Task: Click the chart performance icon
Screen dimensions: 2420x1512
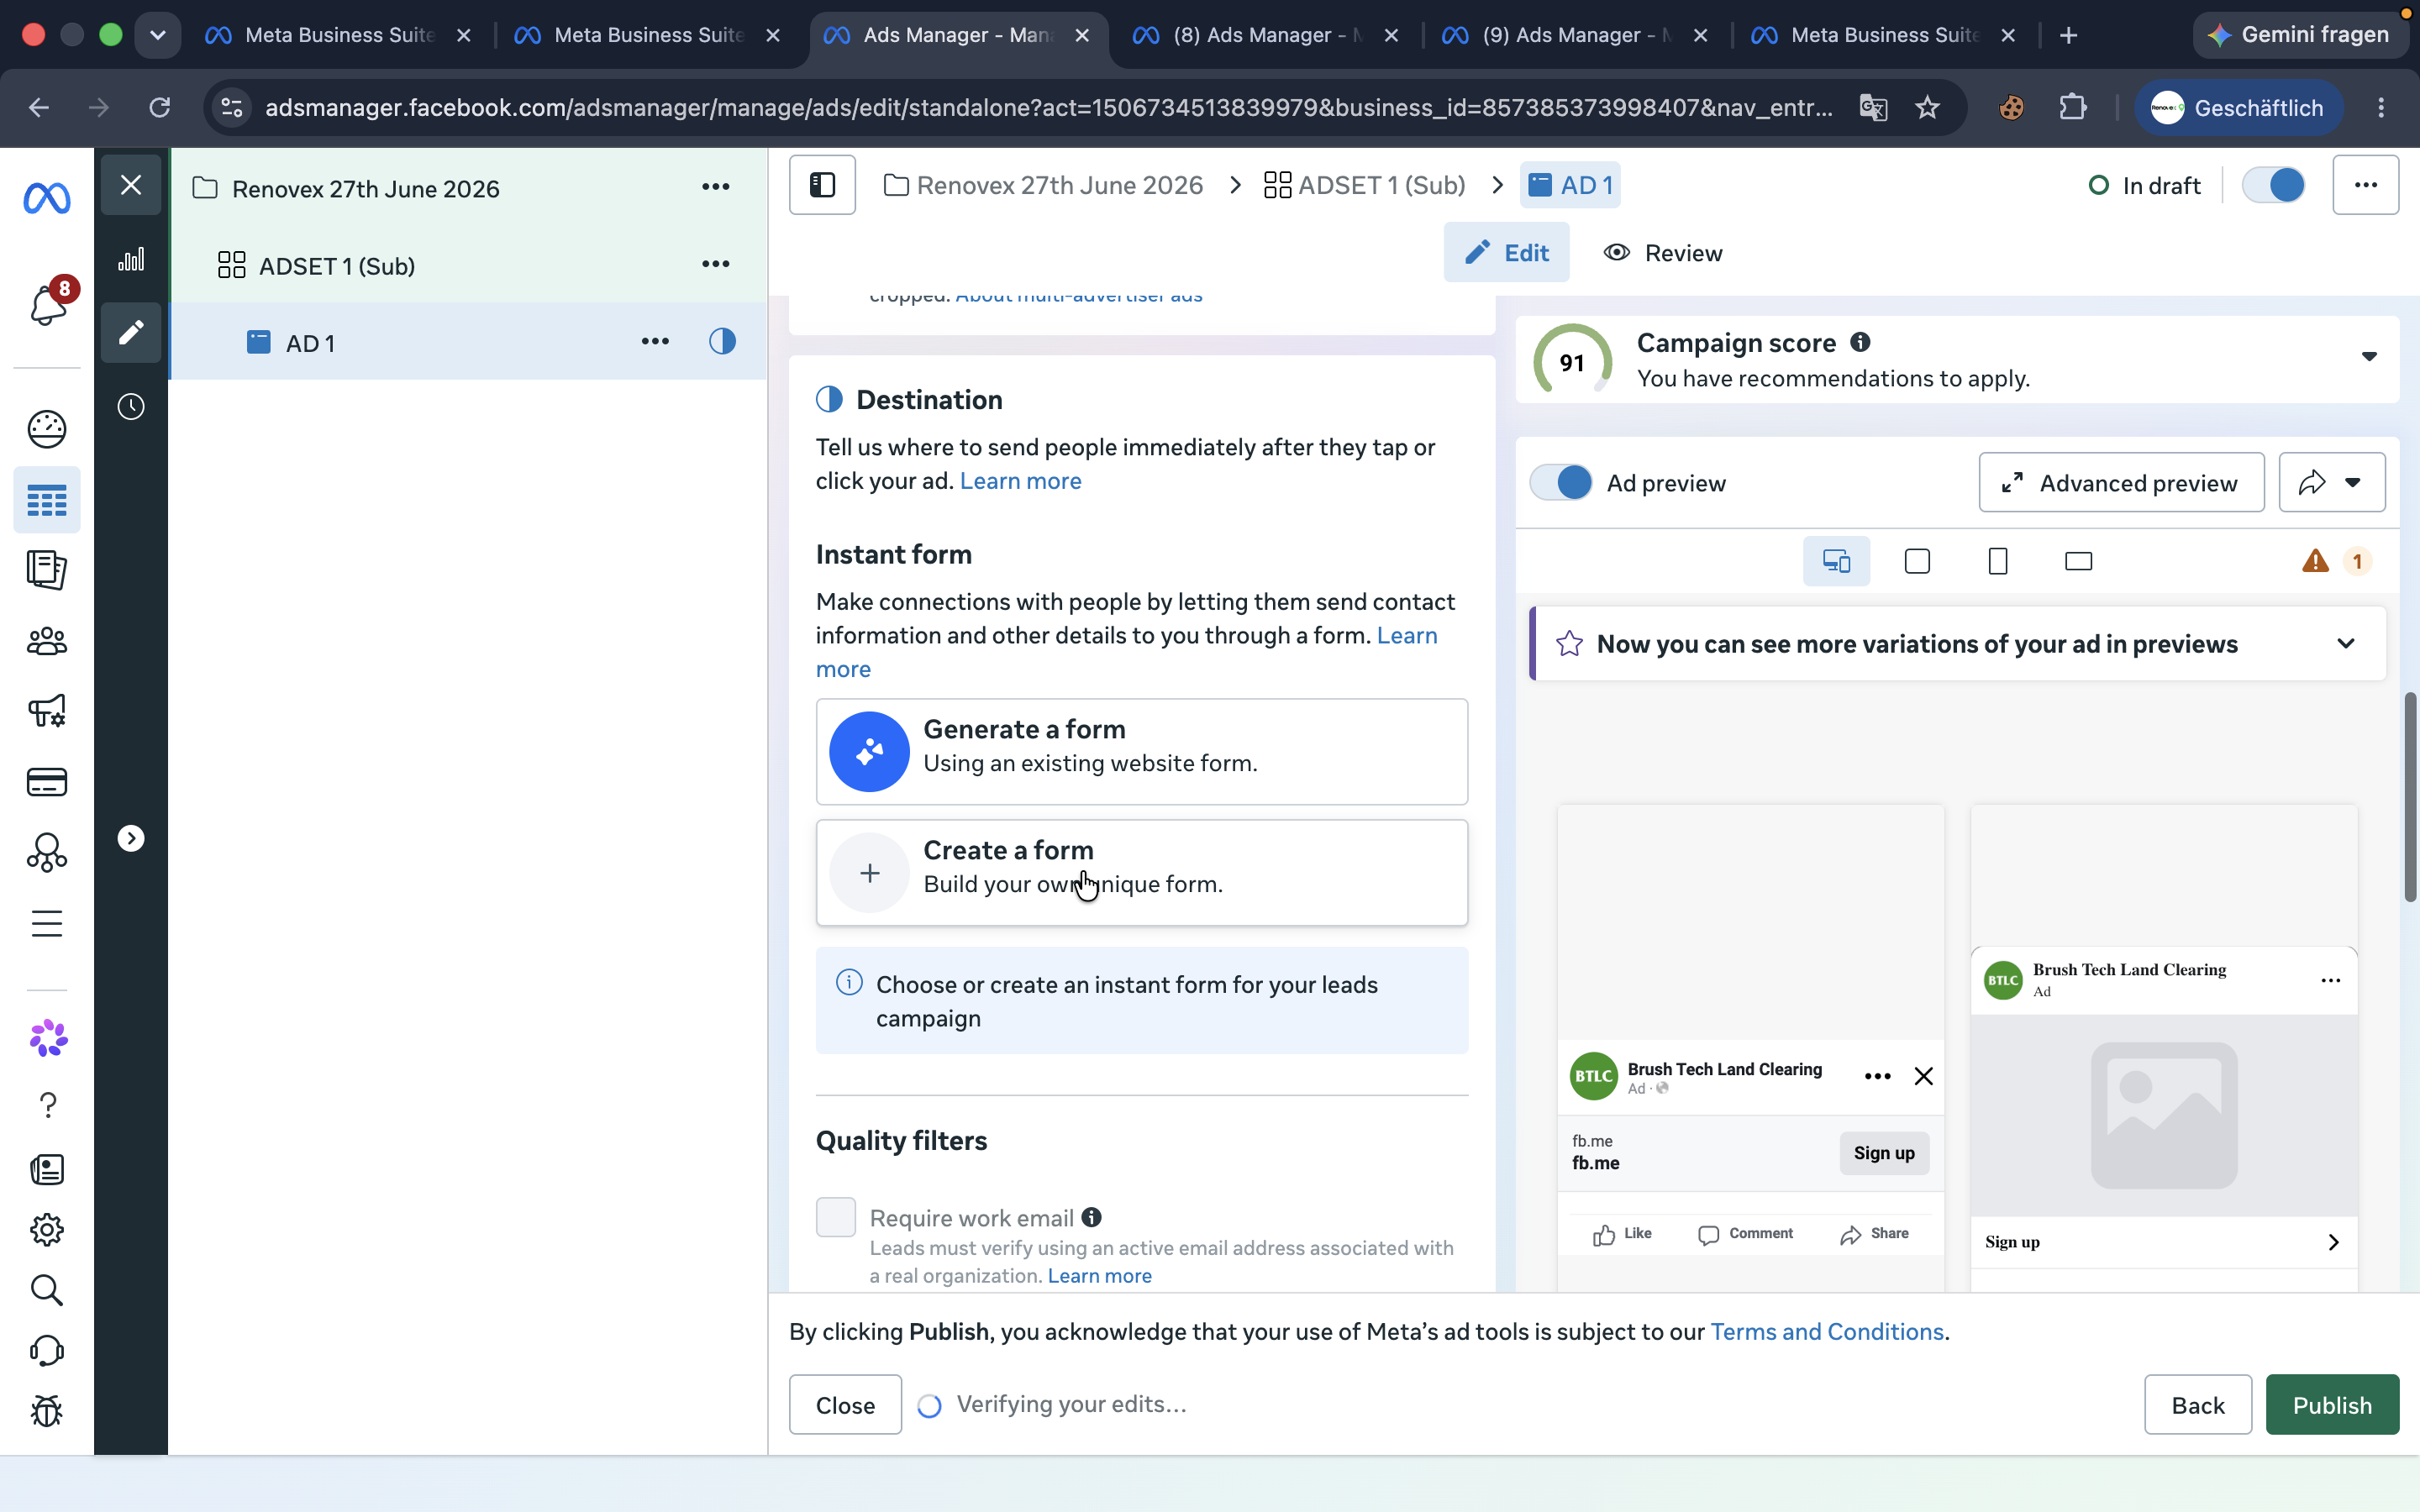Action: click(x=131, y=260)
